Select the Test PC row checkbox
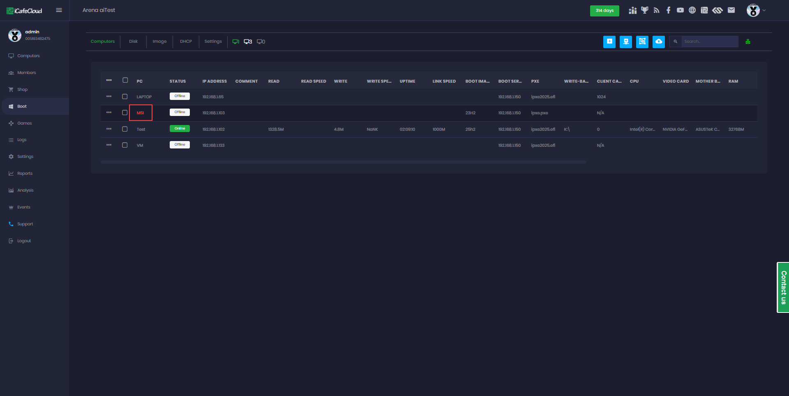 (125, 129)
